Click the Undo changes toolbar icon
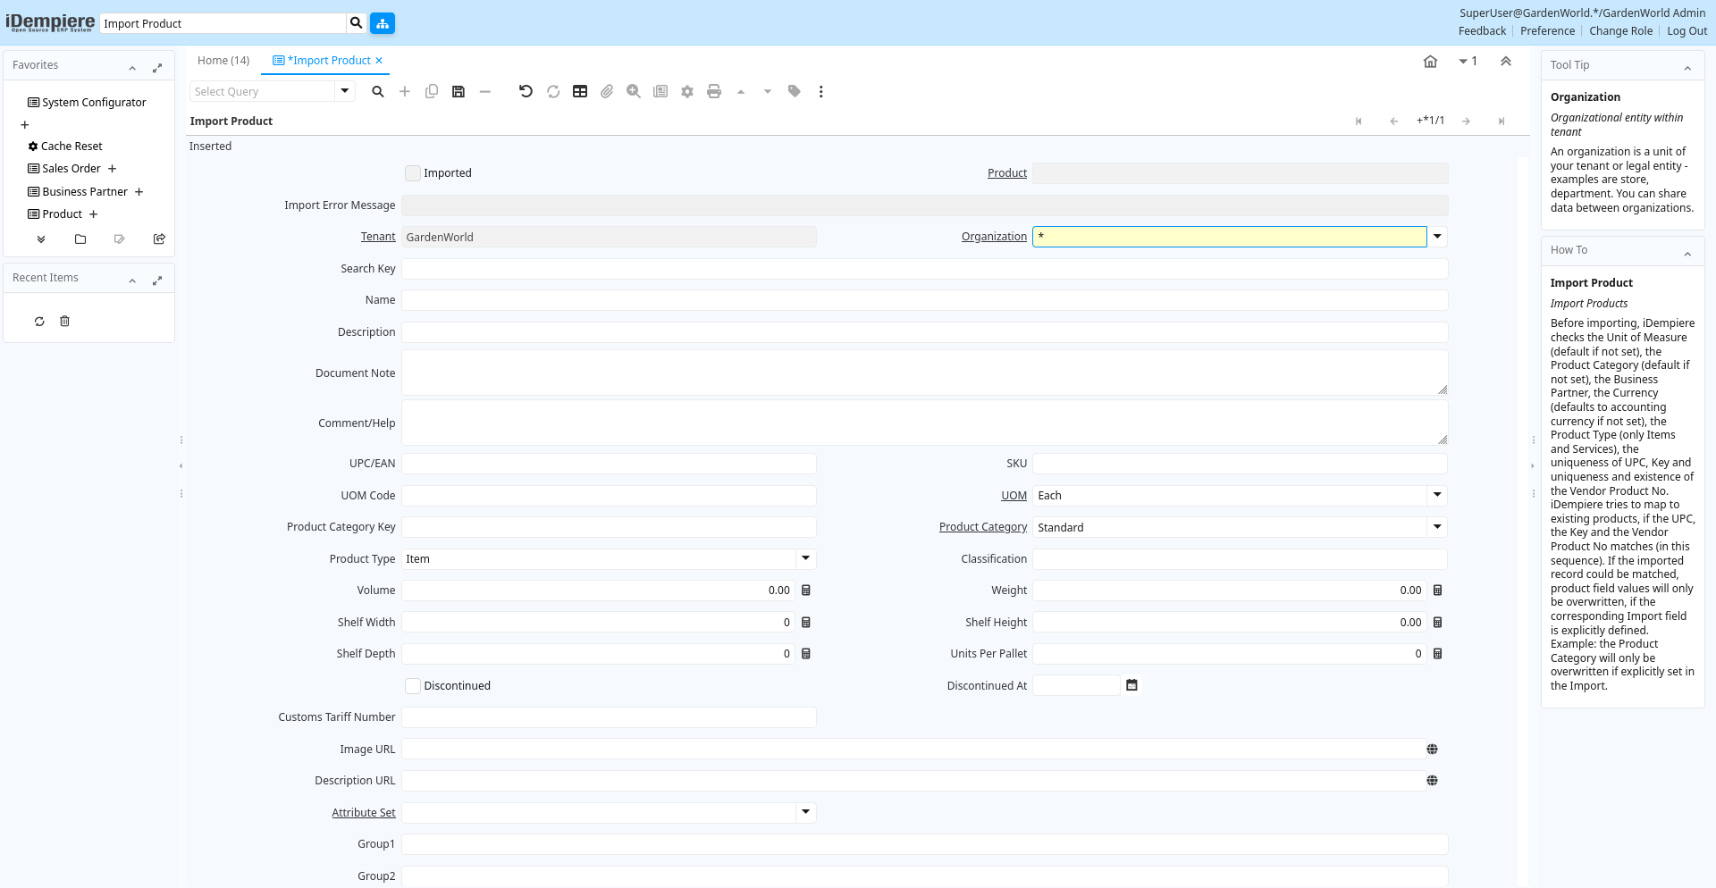1716x888 pixels. coord(526,91)
